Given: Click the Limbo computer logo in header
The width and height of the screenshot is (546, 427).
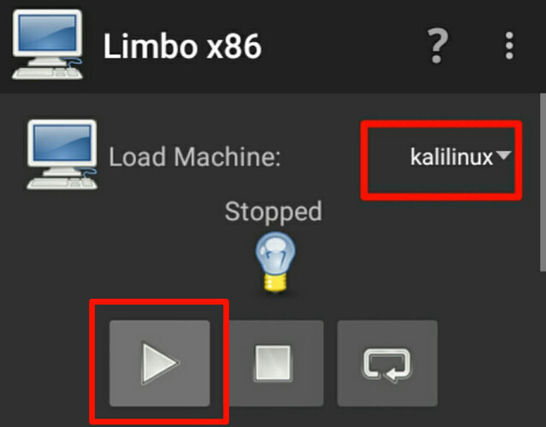Looking at the screenshot, I should pos(48,44).
